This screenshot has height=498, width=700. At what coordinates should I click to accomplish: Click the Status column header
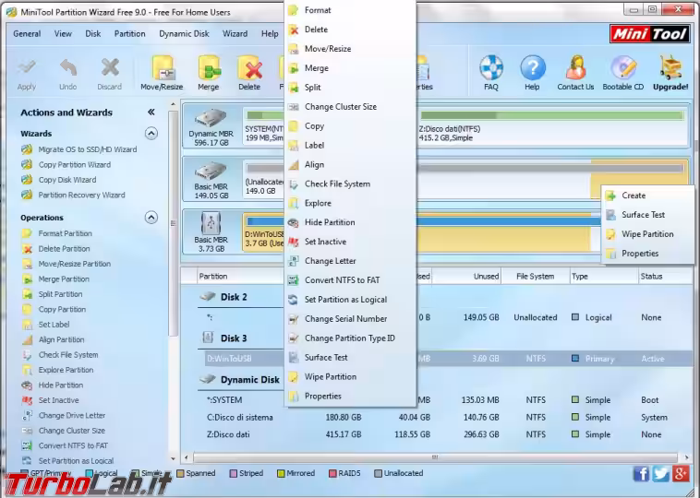click(x=665, y=277)
